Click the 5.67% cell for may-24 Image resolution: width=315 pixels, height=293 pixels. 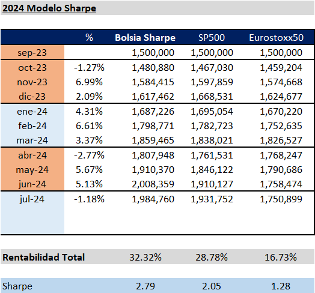(89, 170)
